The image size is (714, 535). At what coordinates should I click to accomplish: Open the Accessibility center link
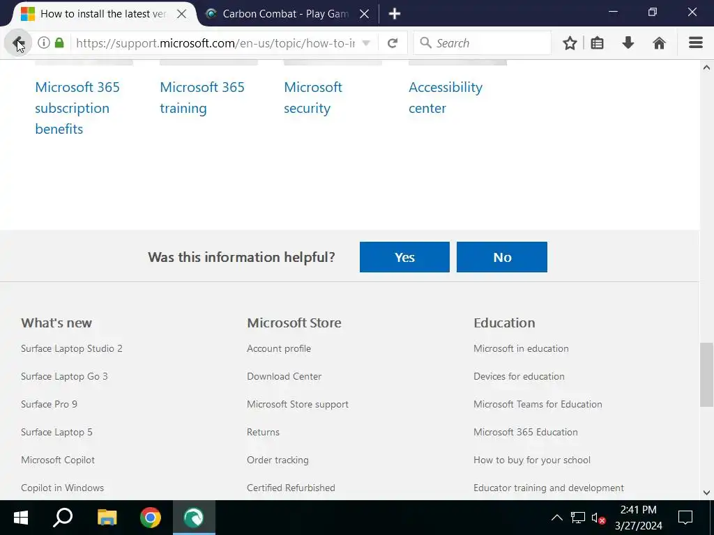coord(446,98)
